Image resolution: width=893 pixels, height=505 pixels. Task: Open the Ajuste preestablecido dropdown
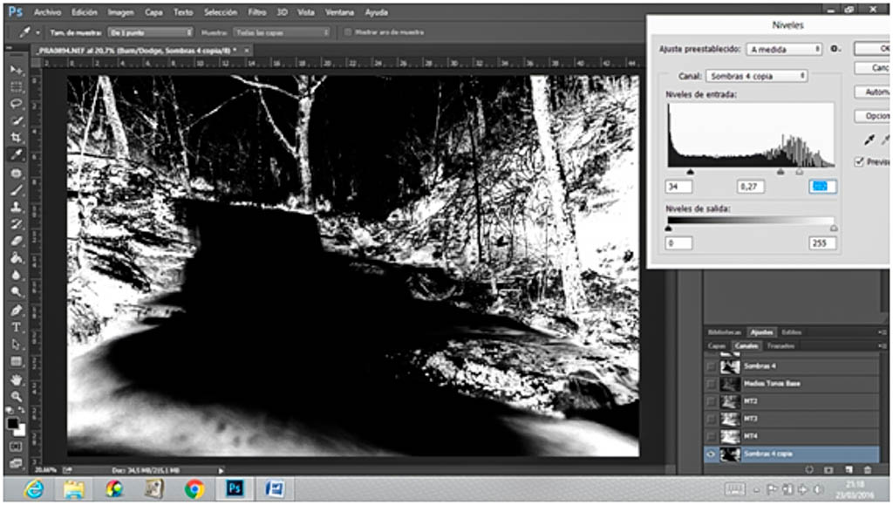click(x=785, y=50)
